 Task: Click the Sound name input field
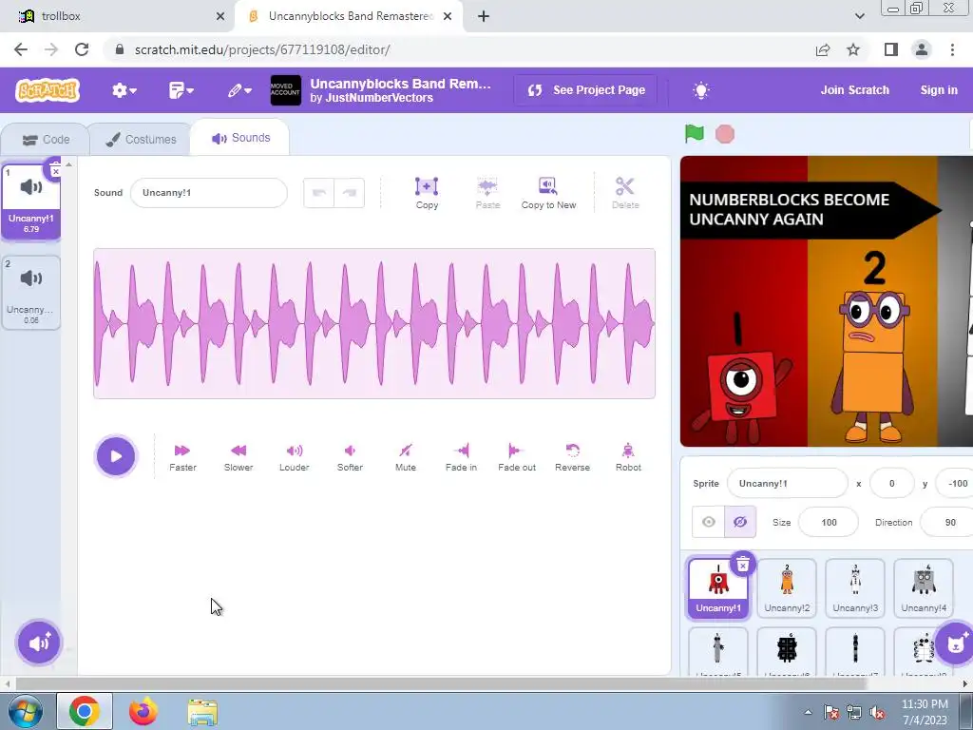click(x=208, y=192)
